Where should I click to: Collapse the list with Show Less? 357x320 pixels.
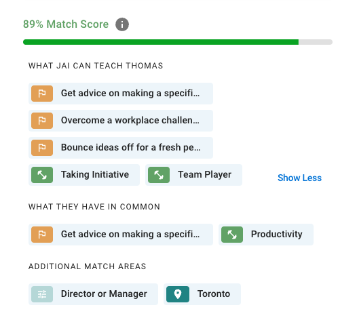click(x=299, y=178)
